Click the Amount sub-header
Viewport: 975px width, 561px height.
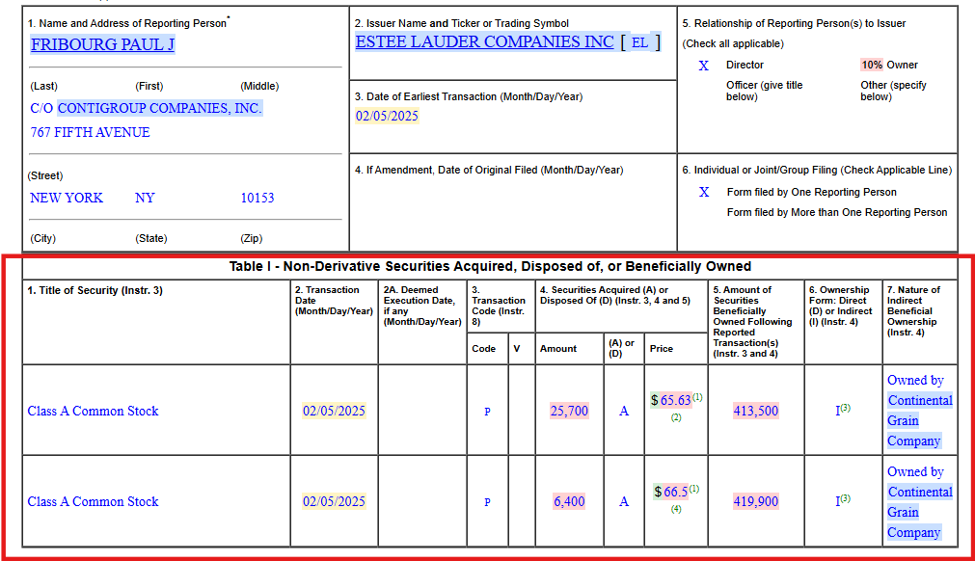(558, 349)
